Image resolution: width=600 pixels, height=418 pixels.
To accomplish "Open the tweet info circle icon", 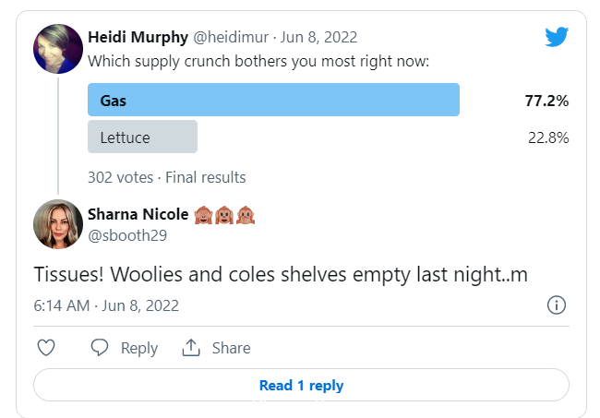I will pyautogui.click(x=556, y=305).
